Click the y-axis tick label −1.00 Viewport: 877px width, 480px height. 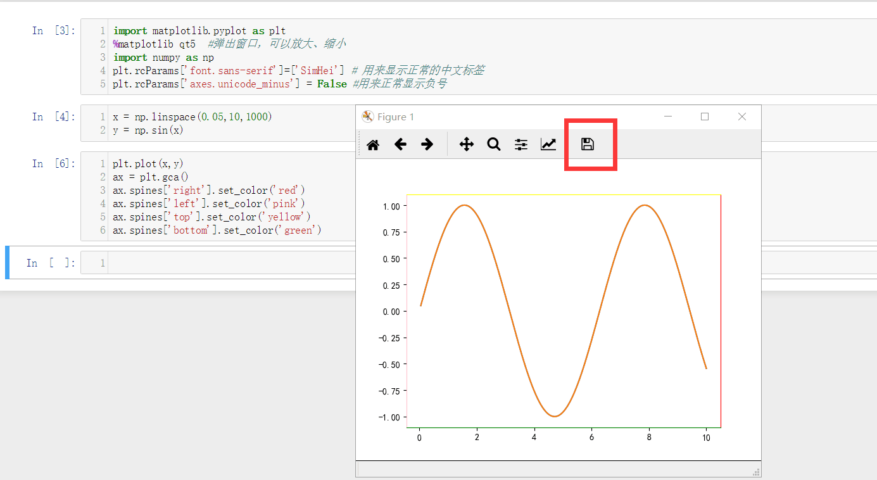389,417
